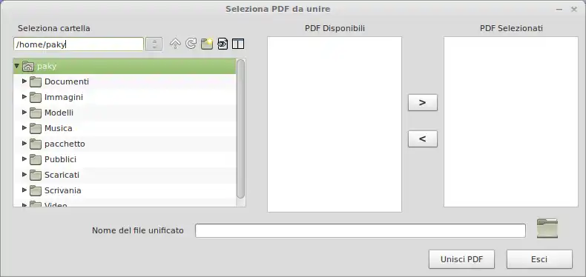Click the Scaricati label
Screen dimensions: 586x277
(x=62, y=175)
